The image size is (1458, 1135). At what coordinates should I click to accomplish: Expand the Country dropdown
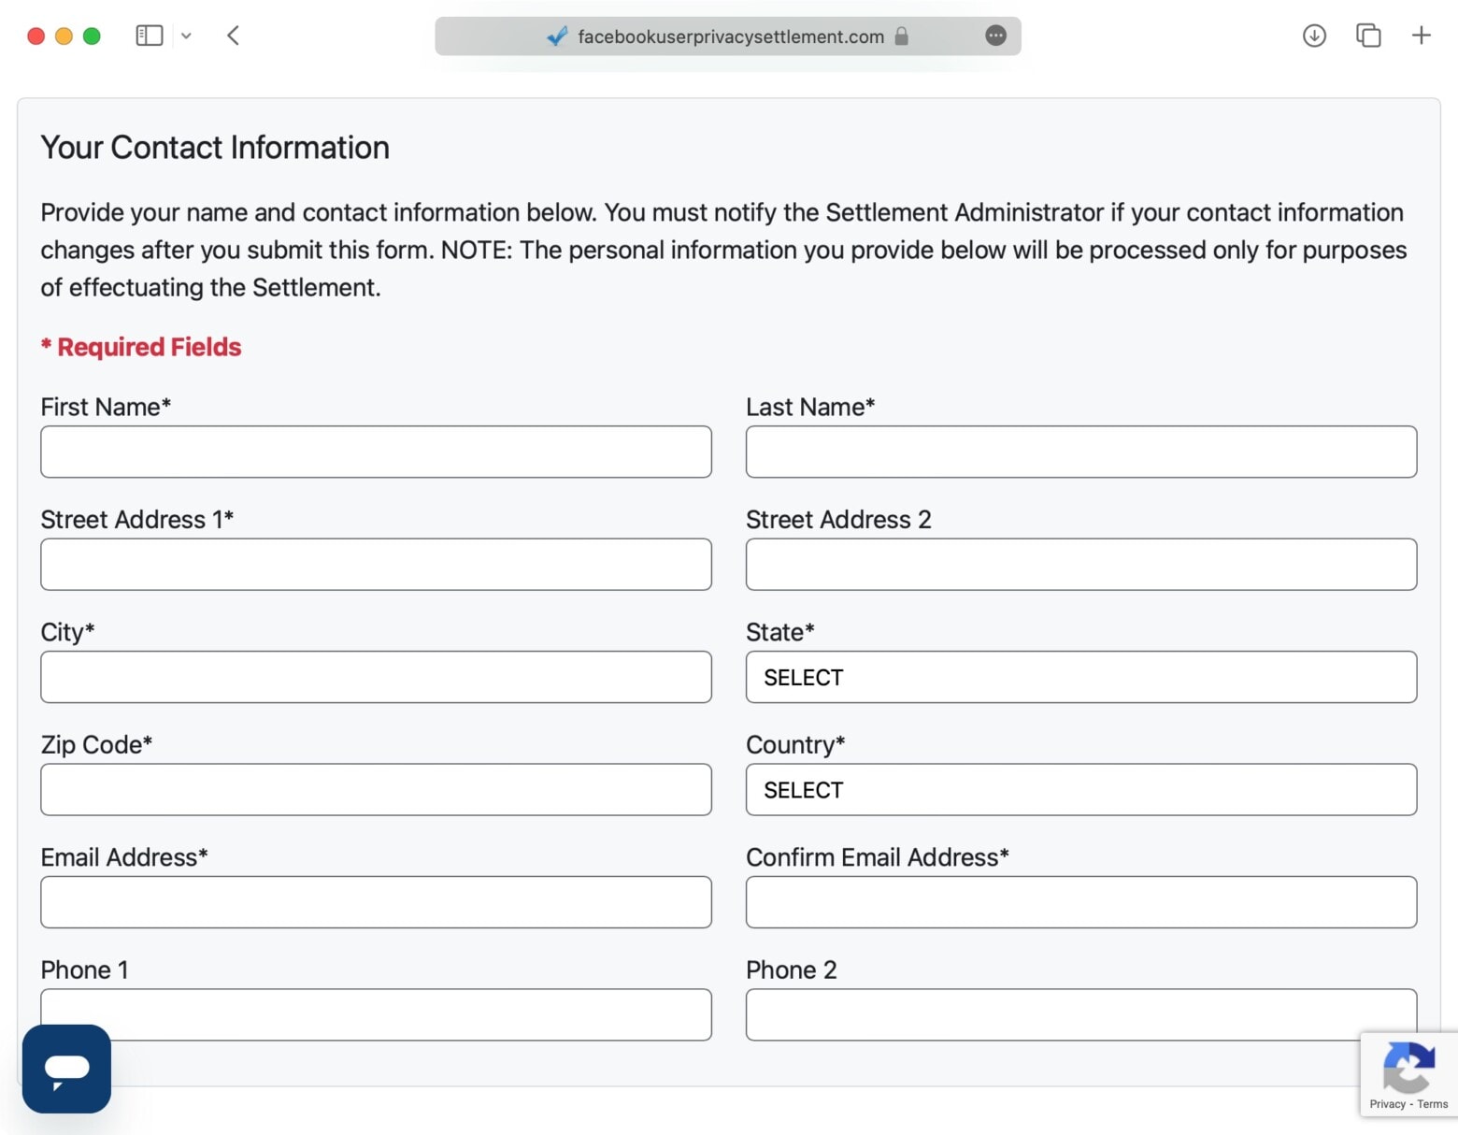click(x=1080, y=790)
